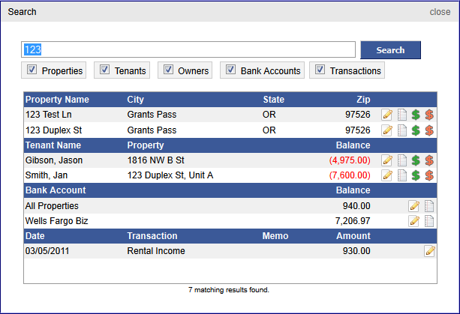Open the document icon for Smith, Jan

click(401, 175)
